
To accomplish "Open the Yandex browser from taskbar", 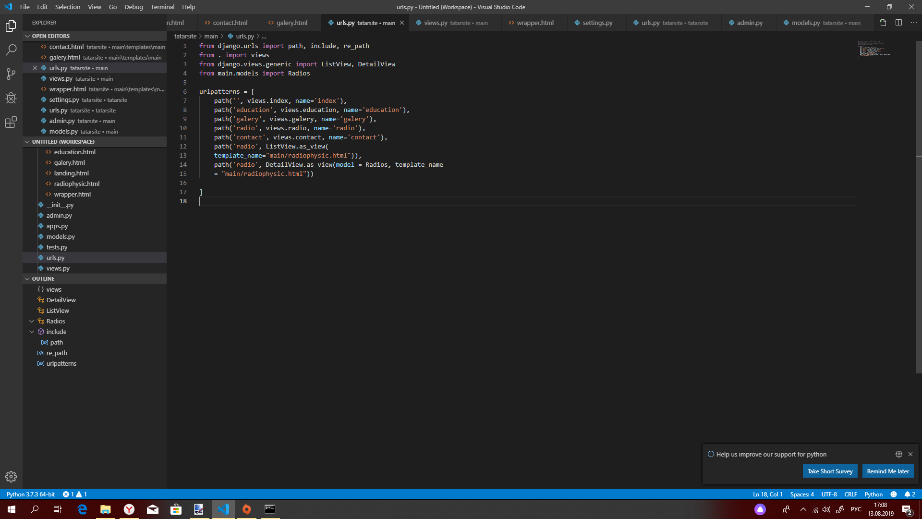I will click(129, 509).
